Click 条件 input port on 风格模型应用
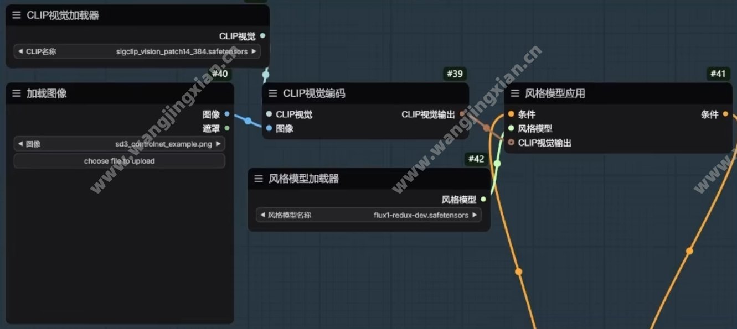Image resolution: width=737 pixels, height=329 pixels. tap(511, 114)
